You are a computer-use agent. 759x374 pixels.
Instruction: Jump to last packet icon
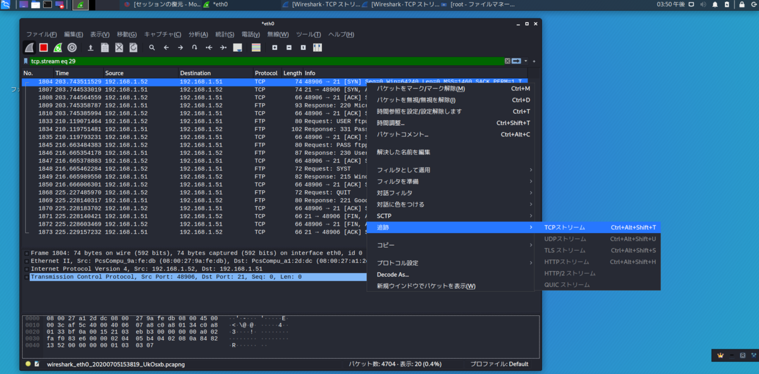click(223, 47)
